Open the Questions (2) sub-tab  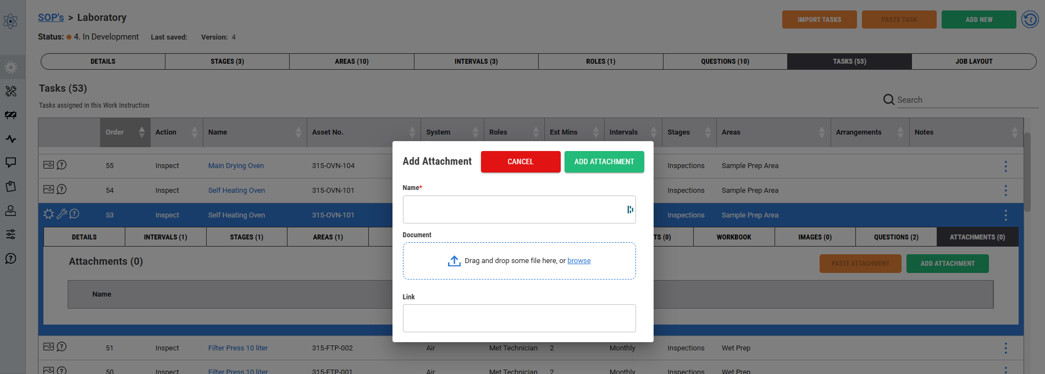coord(896,237)
